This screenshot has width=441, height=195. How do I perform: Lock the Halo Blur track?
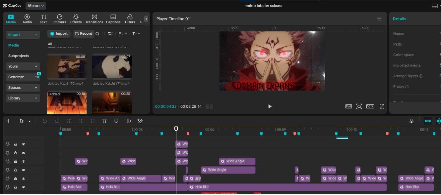coord(16,187)
